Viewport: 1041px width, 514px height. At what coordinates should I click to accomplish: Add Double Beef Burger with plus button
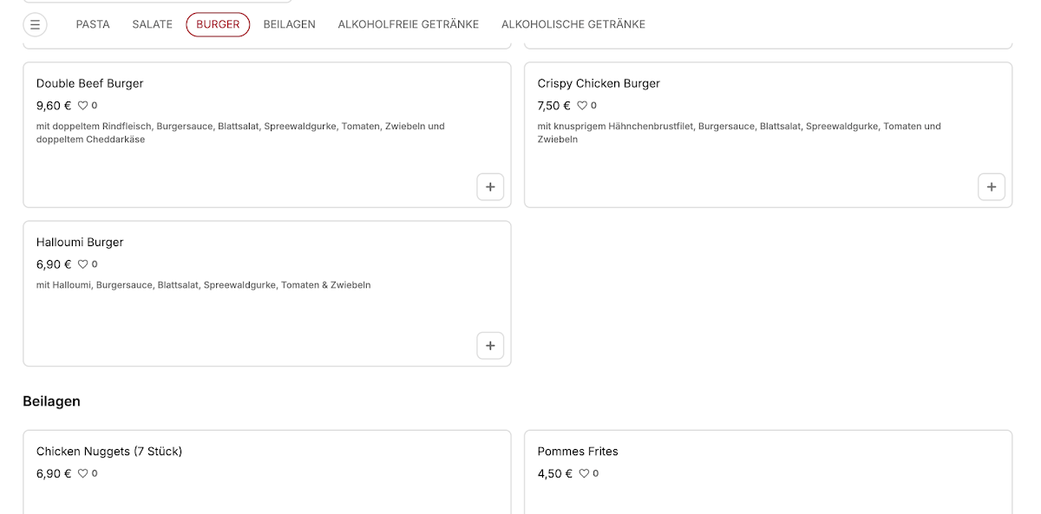click(x=490, y=186)
